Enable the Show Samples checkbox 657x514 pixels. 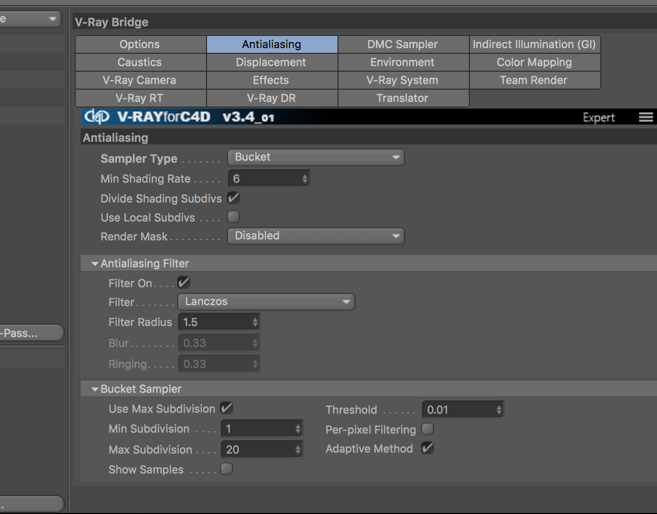[226, 469]
